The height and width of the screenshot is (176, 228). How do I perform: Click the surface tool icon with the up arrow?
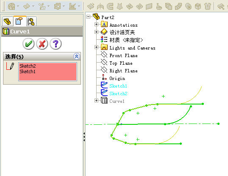tap(159, 6)
